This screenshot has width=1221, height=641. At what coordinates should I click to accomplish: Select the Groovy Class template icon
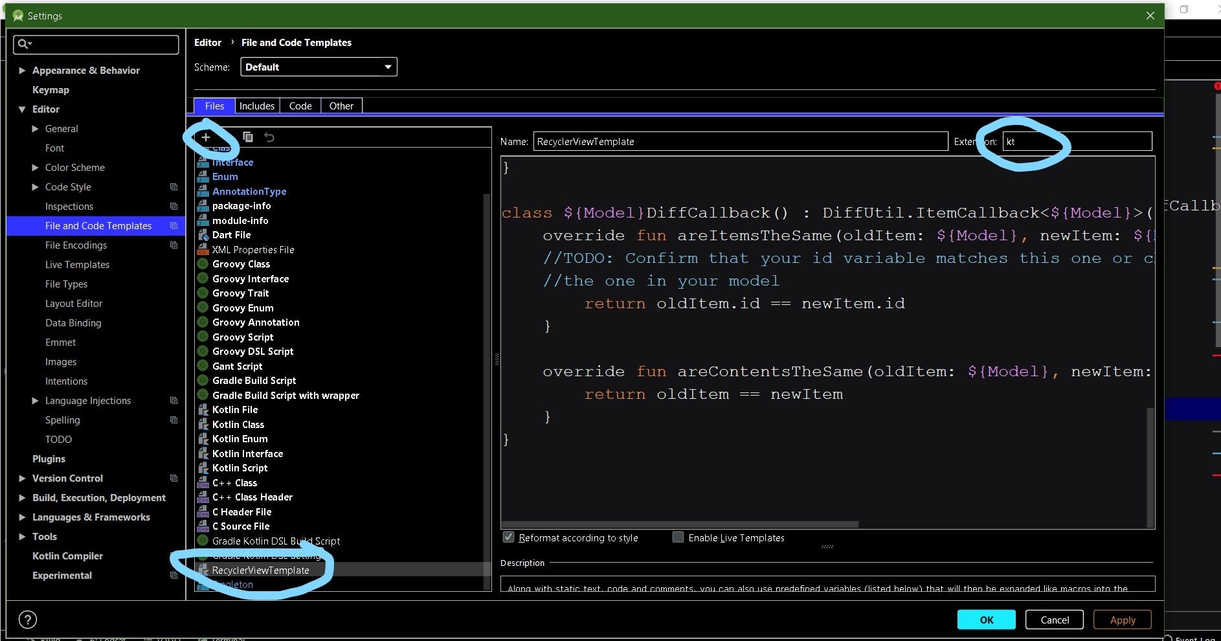pos(203,264)
